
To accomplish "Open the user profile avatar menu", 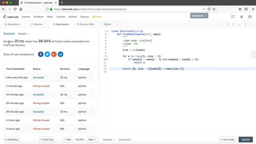I will [x=250, y=17].
